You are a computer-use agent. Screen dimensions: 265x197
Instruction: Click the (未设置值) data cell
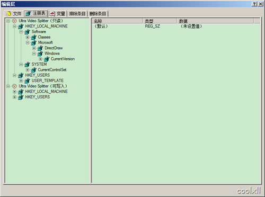coord(191,26)
